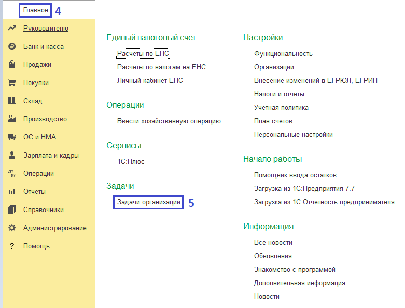Open План счетов
The image size is (405, 308).
pyautogui.click(x=273, y=121)
